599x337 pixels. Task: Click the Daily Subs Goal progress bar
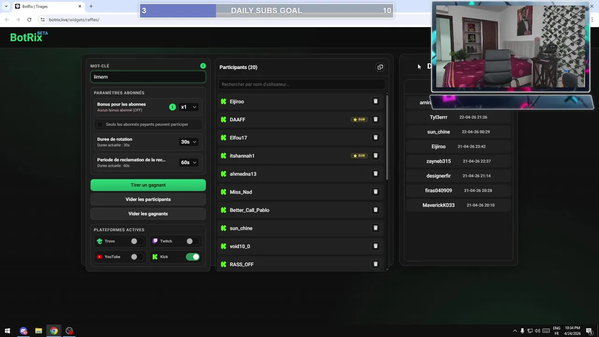click(x=266, y=11)
